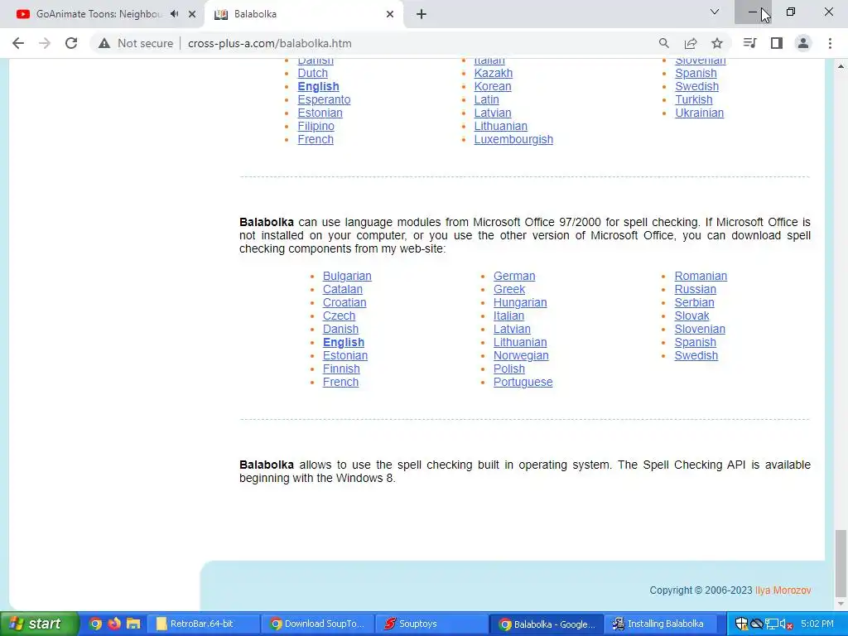The image size is (848, 636).
Task: Open the Korean language link
Action: point(493,86)
